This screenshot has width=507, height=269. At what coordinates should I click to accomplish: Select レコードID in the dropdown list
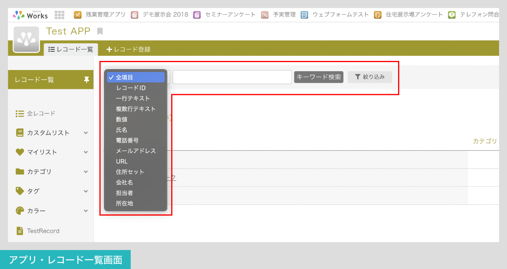(x=131, y=88)
